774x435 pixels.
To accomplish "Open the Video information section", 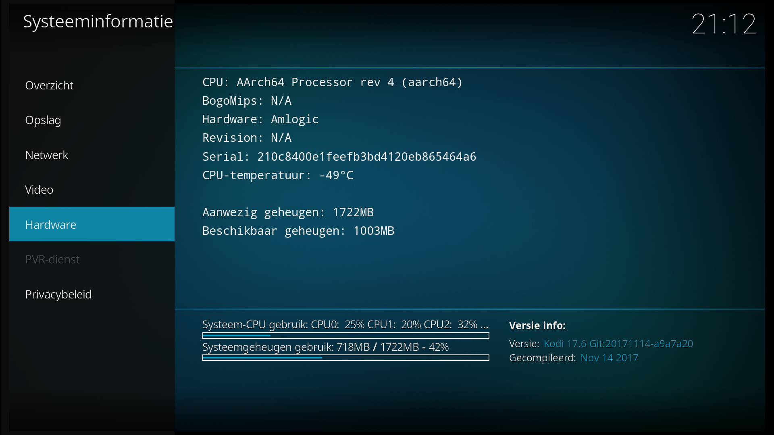I will [x=92, y=190].
